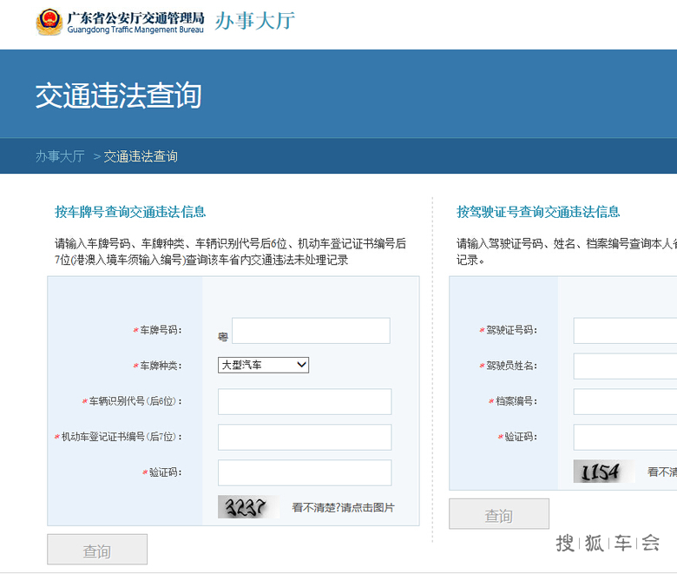Open the 办事大厅 breadcrumb link
The image size is (677, 574).
60,156
